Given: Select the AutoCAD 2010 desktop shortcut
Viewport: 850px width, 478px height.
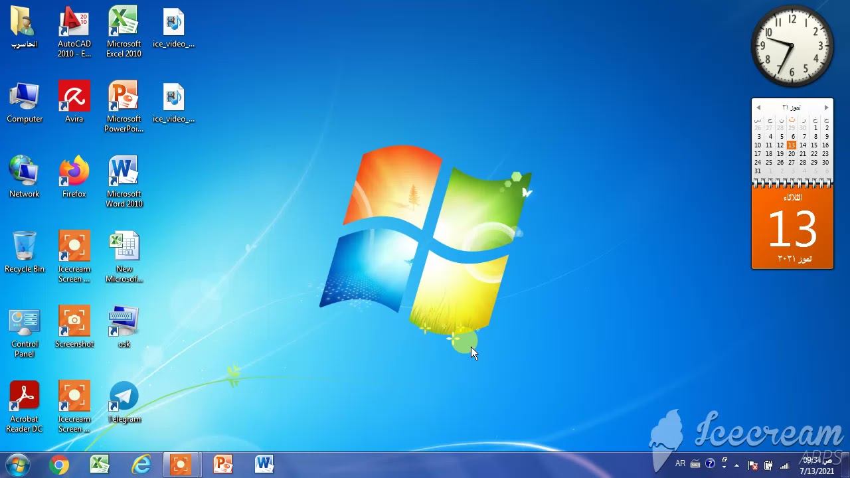Looking at the screenshot, I should pos(74,32).
